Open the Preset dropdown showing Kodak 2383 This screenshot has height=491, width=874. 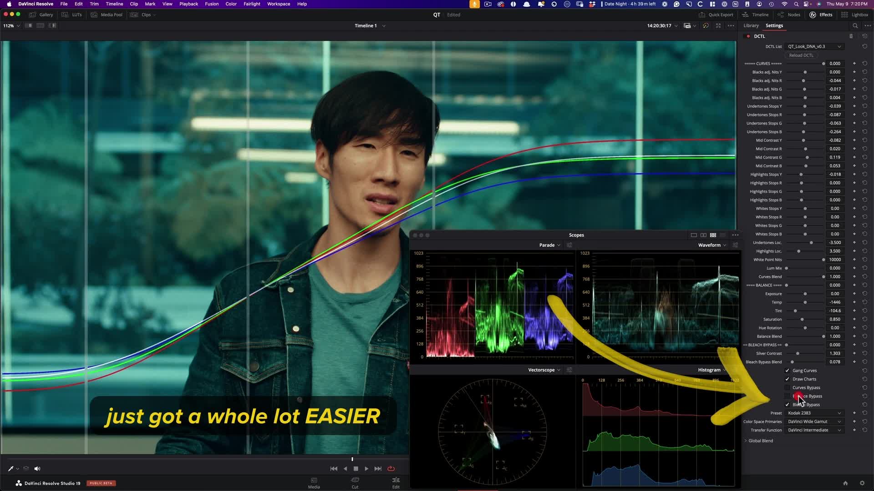[x=814, y=413]
